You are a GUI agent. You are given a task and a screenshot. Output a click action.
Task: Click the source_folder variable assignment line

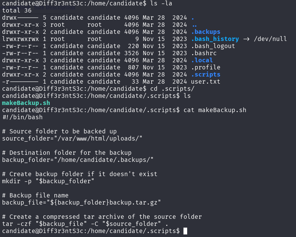(72, 139)
